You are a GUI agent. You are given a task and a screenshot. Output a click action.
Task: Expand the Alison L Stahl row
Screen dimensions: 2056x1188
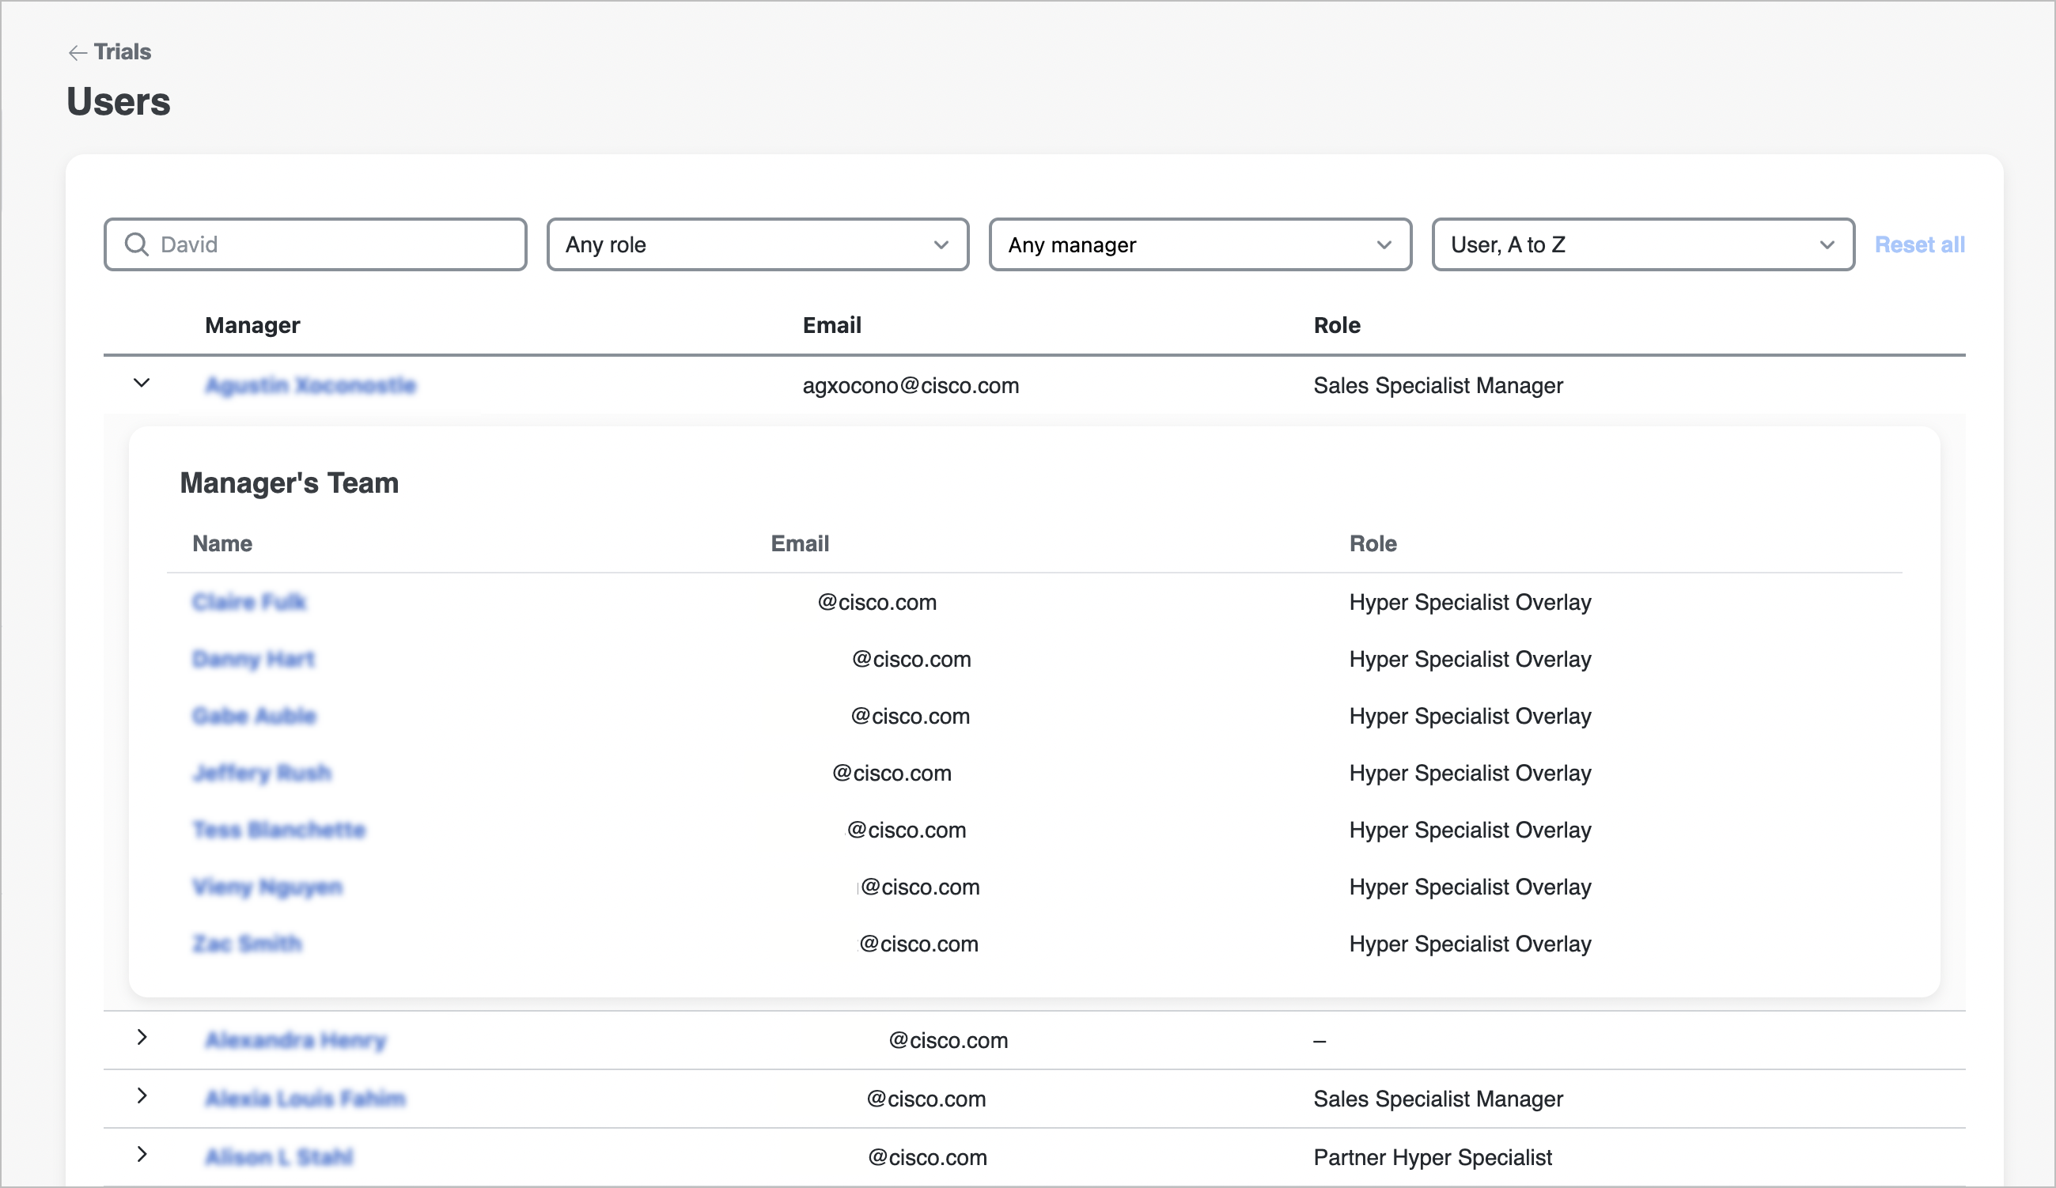(142, 1155)
